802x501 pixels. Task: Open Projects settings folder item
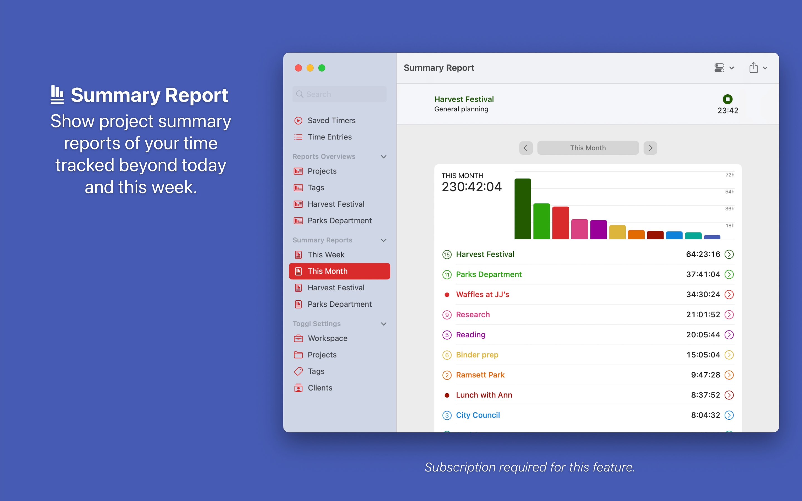coord(339,355)
